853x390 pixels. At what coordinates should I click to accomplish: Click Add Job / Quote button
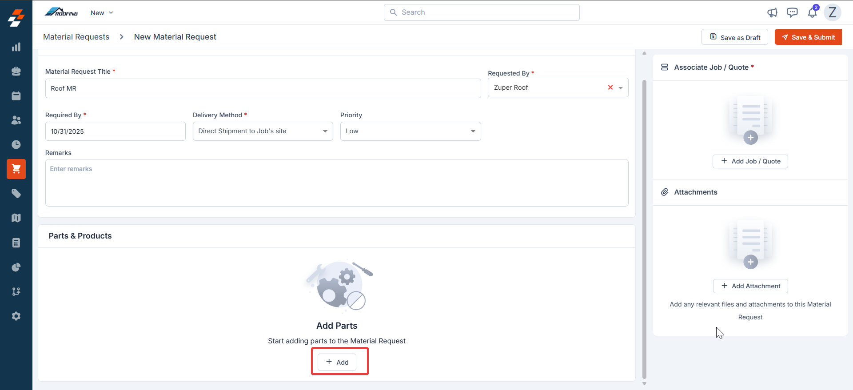pyautogui.click(x=750, y=161)
